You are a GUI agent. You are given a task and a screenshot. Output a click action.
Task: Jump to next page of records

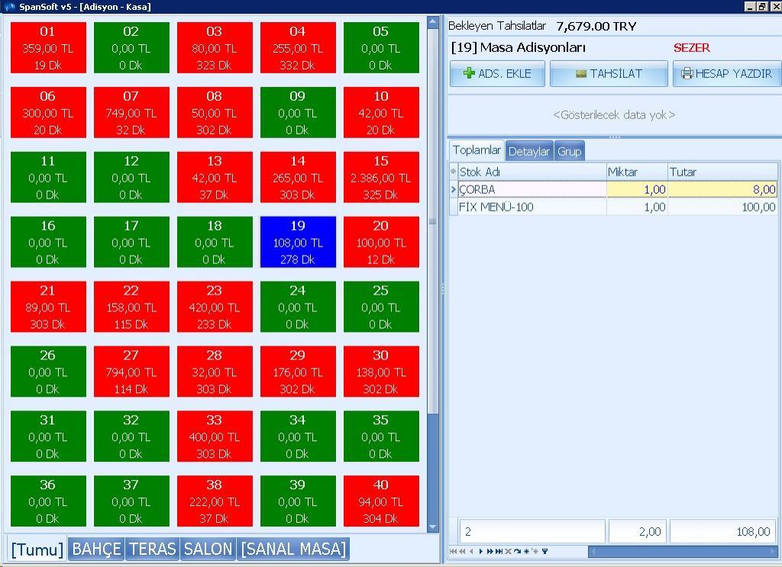(x=490, y=551)
